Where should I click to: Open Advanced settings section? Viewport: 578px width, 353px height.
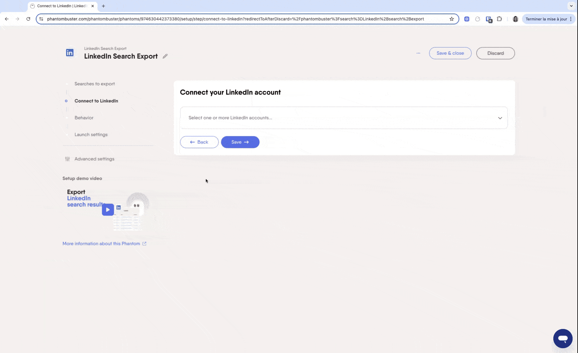pyautogui.click(x=94, y=159)
